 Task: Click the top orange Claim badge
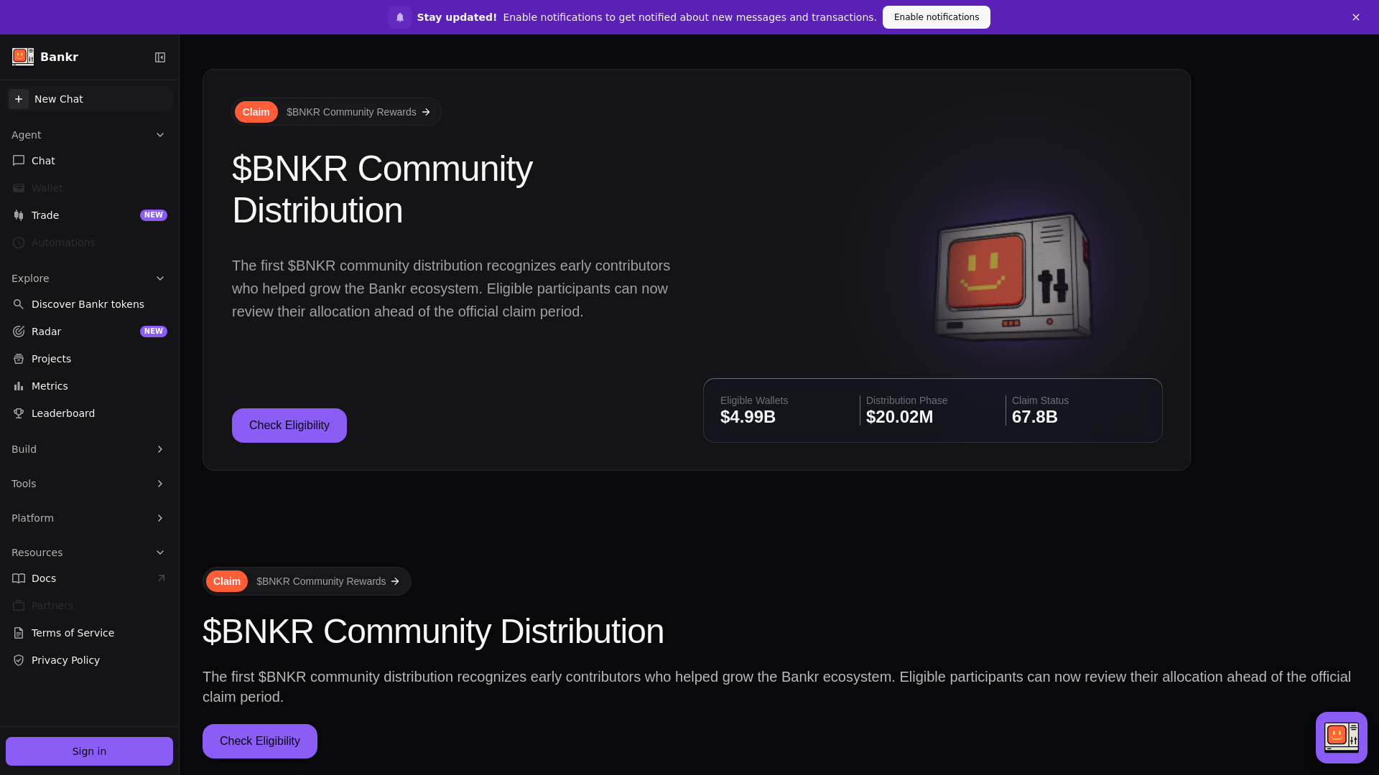(x=256, y=112)
